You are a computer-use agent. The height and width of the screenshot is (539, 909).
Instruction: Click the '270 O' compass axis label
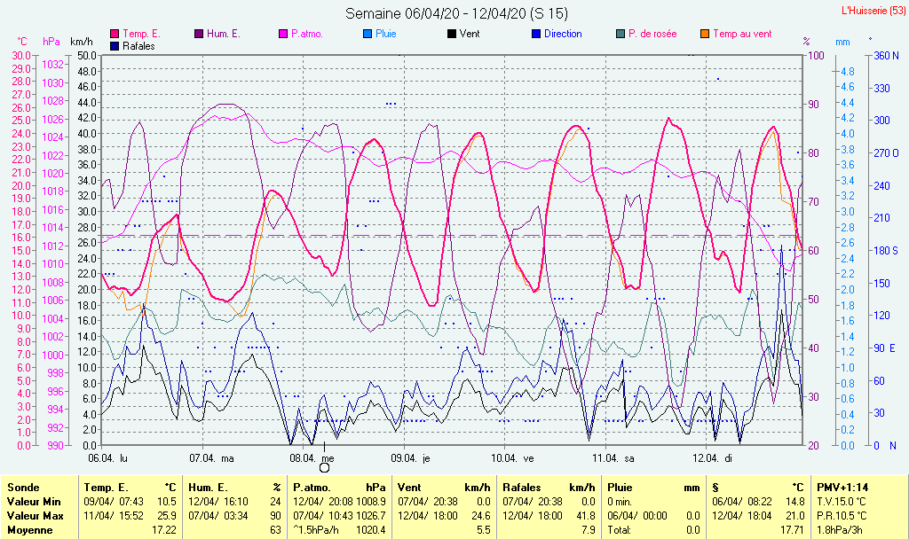pyautogui.click(x=887, y=153)
